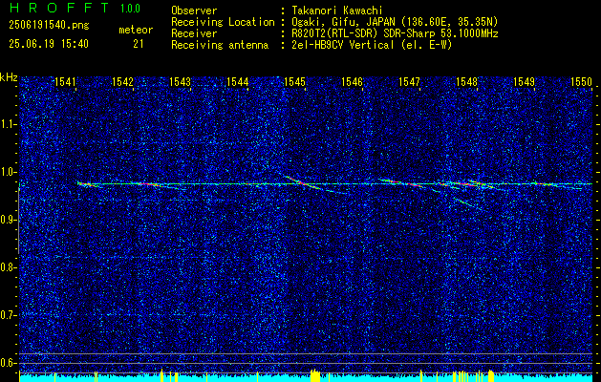Click the 0.7 kHz frequency label

coord(8,315)
